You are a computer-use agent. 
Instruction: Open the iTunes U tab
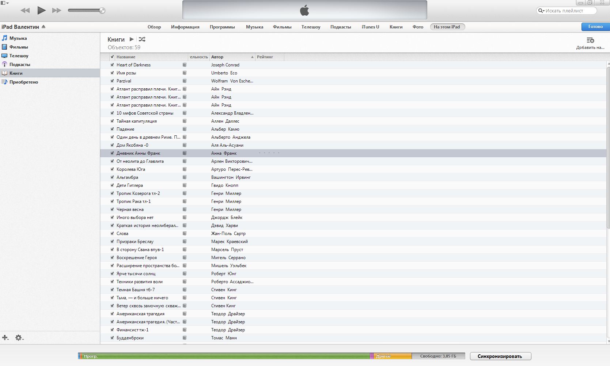370,27
